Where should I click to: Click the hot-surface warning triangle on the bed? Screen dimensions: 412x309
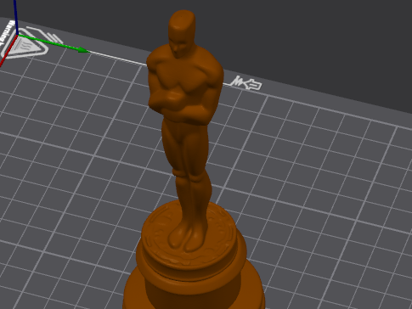pyautogui.click(x=24, y=46)
